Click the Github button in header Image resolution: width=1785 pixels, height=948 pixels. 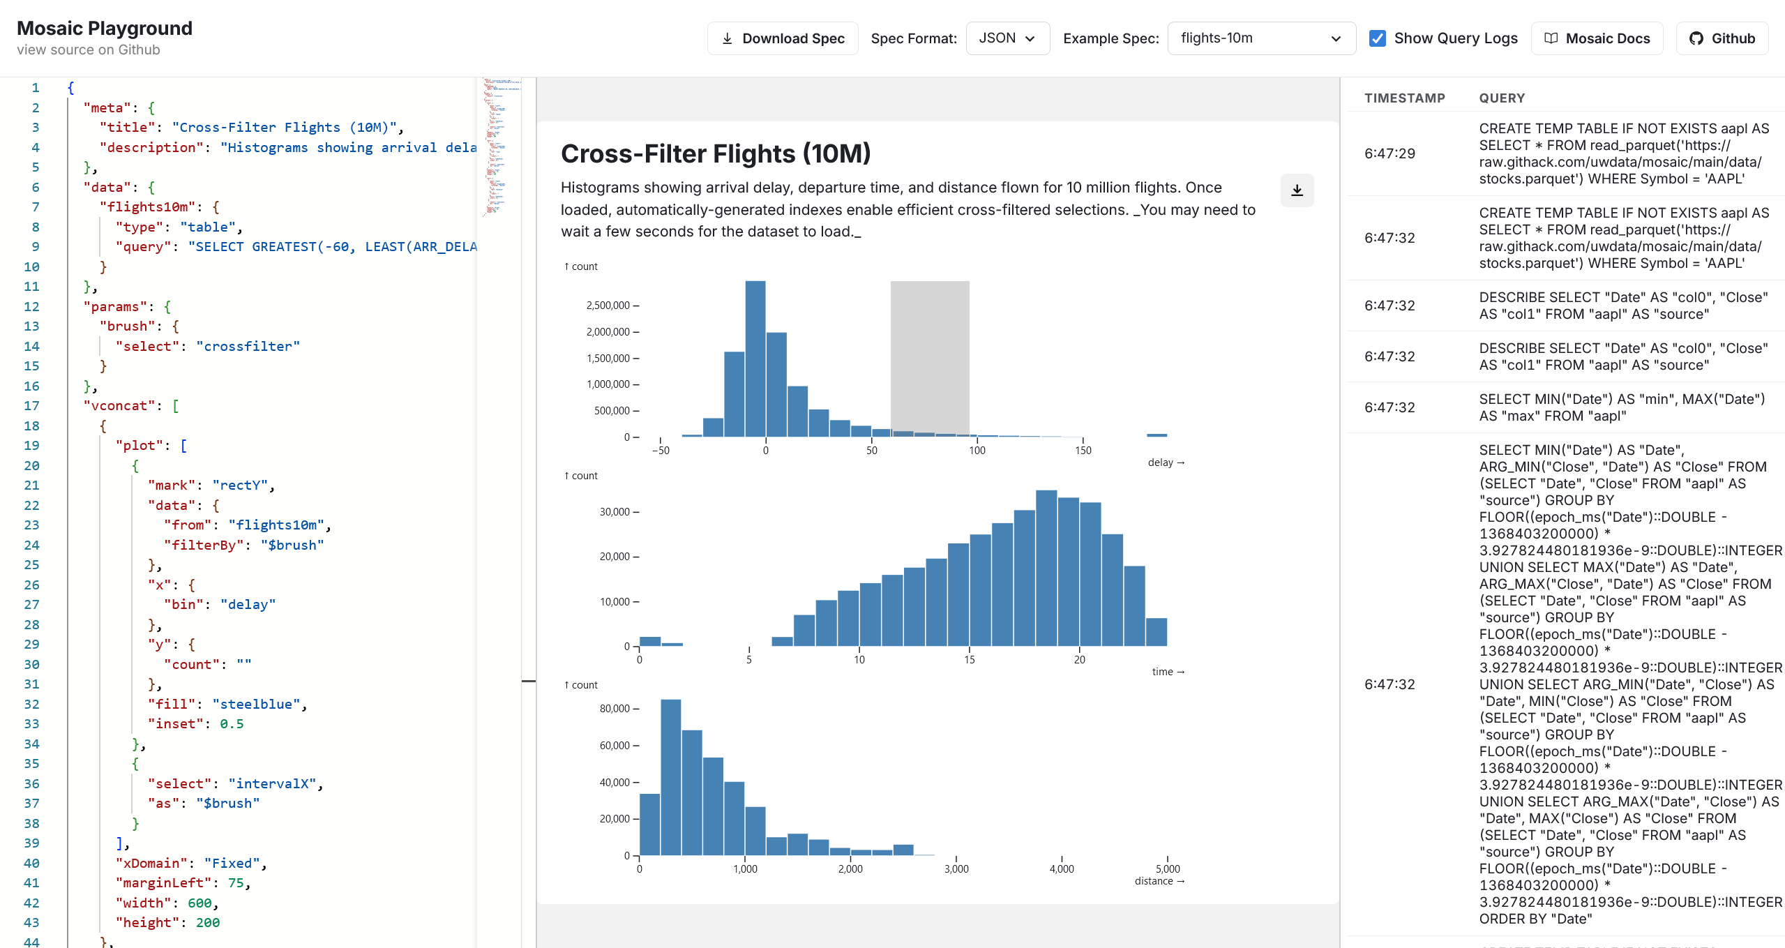1722,38
